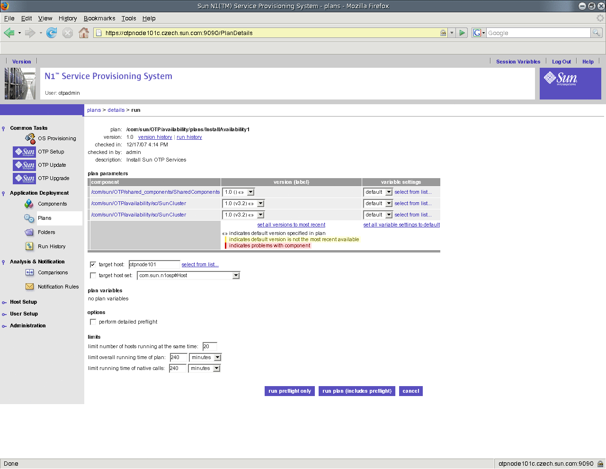This screenshot has width=606, height=469.
Task: Click the search magnifier icon
Action: click(597, 33)
